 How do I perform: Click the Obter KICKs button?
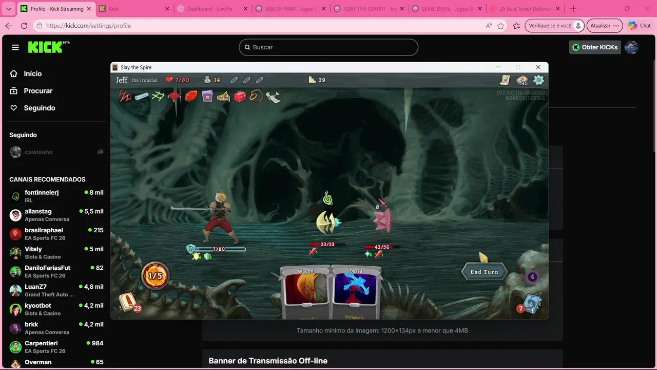(x=595, y=47)
